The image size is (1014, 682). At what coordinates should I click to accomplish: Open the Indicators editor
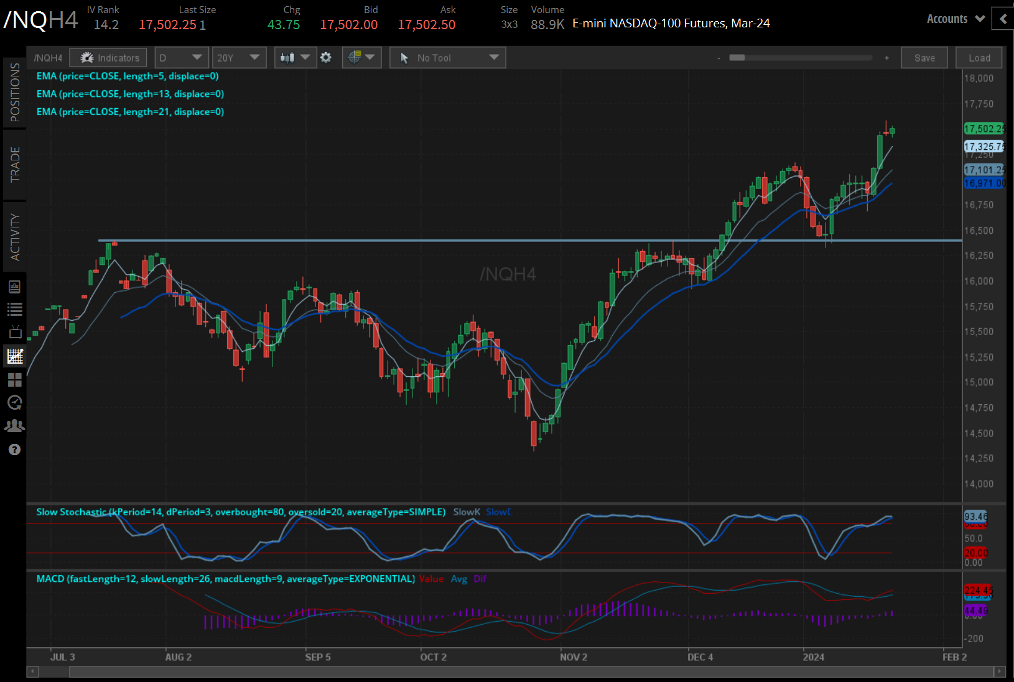(108, 57)
